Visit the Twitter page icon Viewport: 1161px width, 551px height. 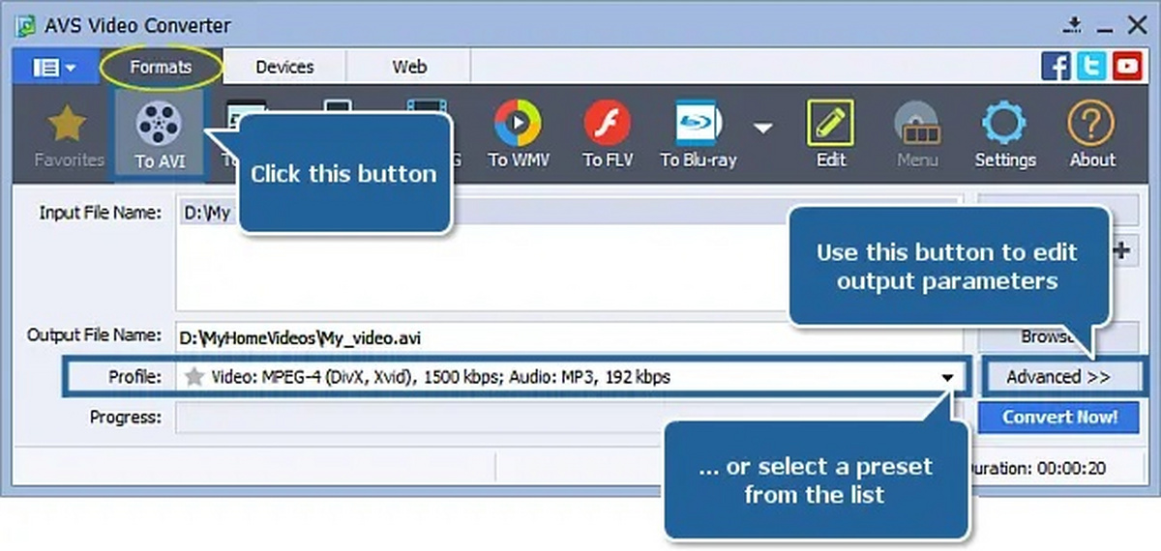pyautogui.click(x=1091, y=66)
